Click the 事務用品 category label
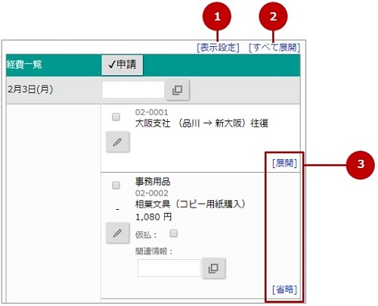 click(x=153, y=182)
